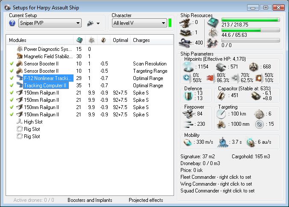Image resolution: width=289 pixels, height=207 pixels.
Task: Click the blue help question mark icon
Action: pyautogui.click(x=12, y=23)
